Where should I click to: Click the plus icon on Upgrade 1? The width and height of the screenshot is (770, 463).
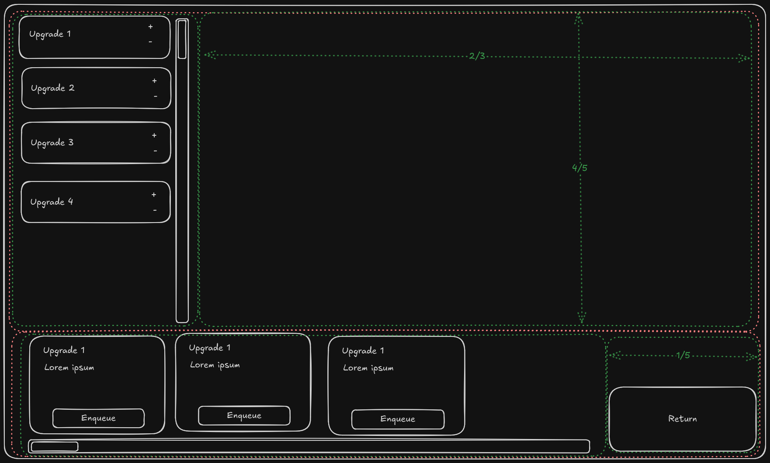coord(150,27)
